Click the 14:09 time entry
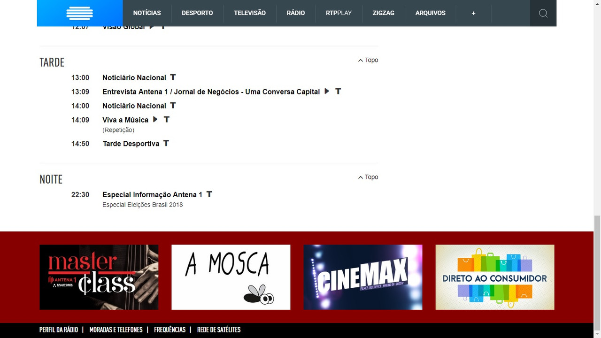Viewport: 601px width, 338px height. [x=80, y=120]
